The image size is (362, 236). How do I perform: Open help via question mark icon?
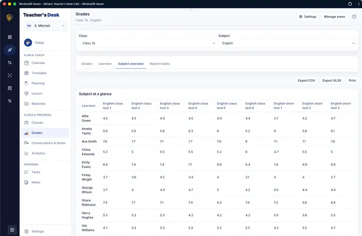point(354,16)
